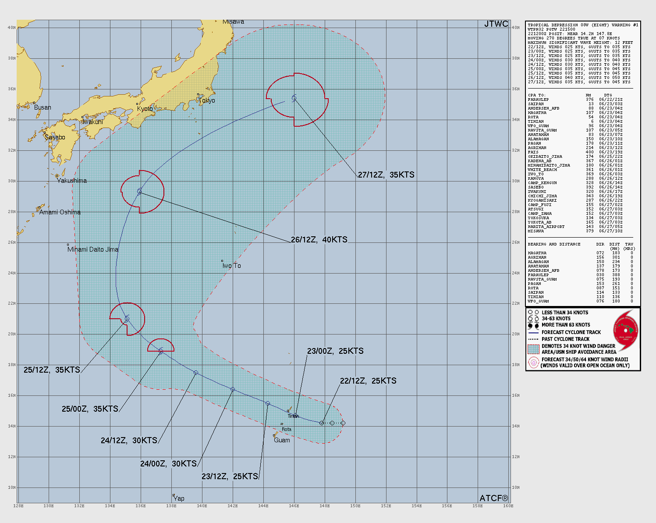Click the Tokyo city marker square

point(198,94)
